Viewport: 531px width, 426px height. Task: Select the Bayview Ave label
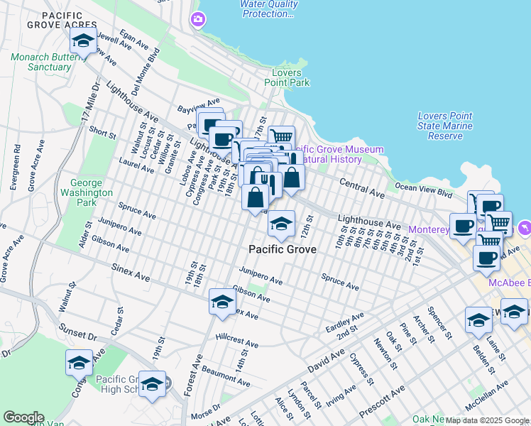[199, 105]
